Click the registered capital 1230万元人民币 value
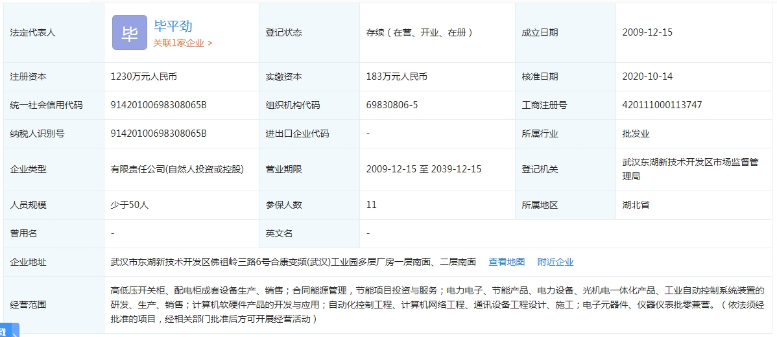The height and width of the screenshot is (337, 777). point(144,76)
